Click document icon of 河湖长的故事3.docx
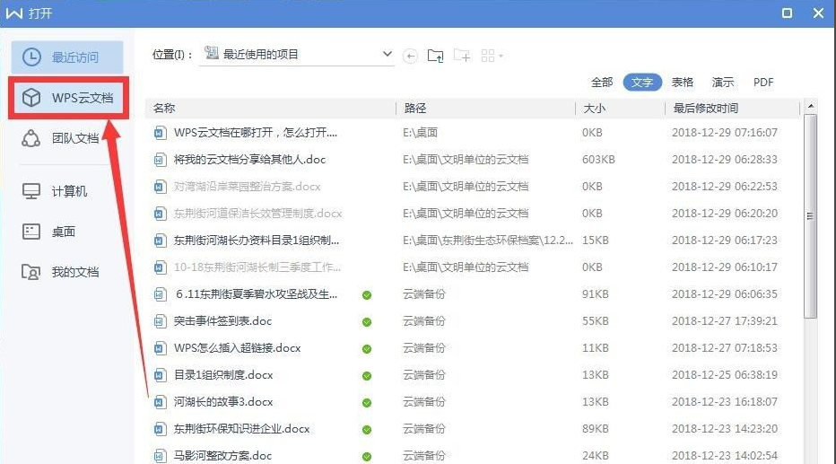This screenshot has height=464, width=836. pyautogui.click(x=160, y=402)
